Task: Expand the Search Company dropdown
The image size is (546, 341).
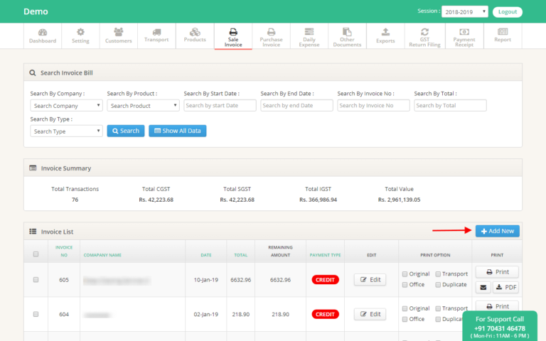Action: [66, 105]
